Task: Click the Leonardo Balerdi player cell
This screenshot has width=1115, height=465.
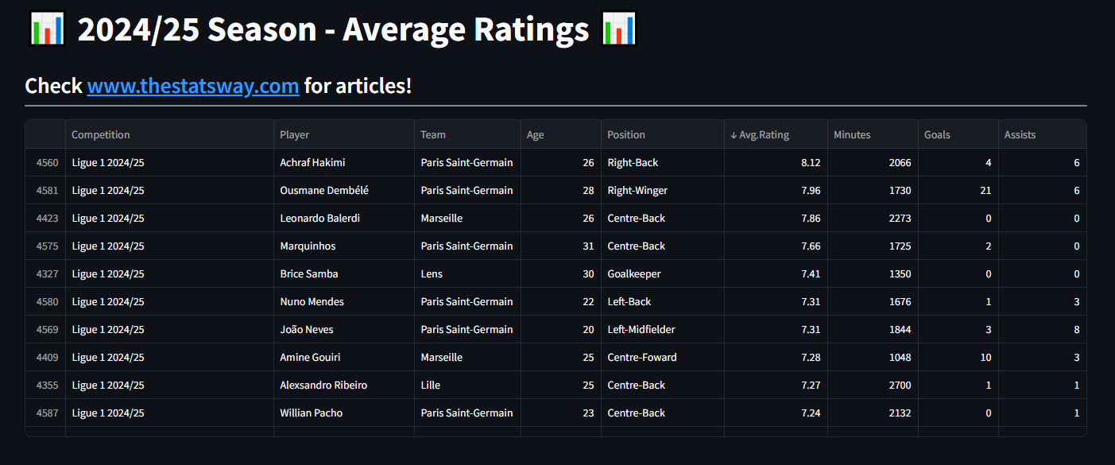Action: [x=344, y=218]
